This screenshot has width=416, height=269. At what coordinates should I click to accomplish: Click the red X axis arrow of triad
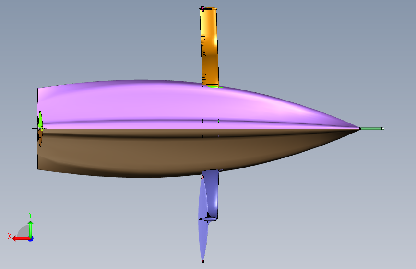[x=22, y=239]
